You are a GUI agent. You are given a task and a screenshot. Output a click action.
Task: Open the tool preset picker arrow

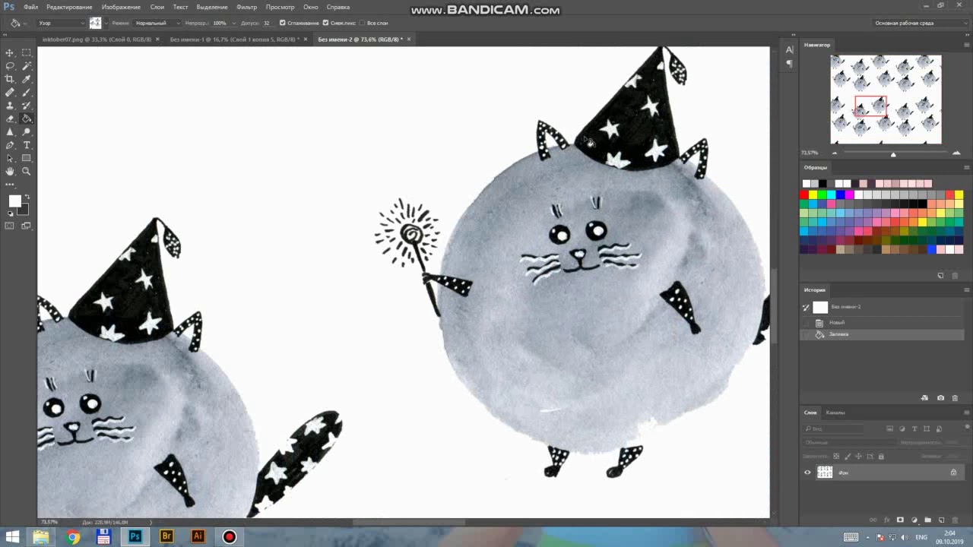[25, 23]
